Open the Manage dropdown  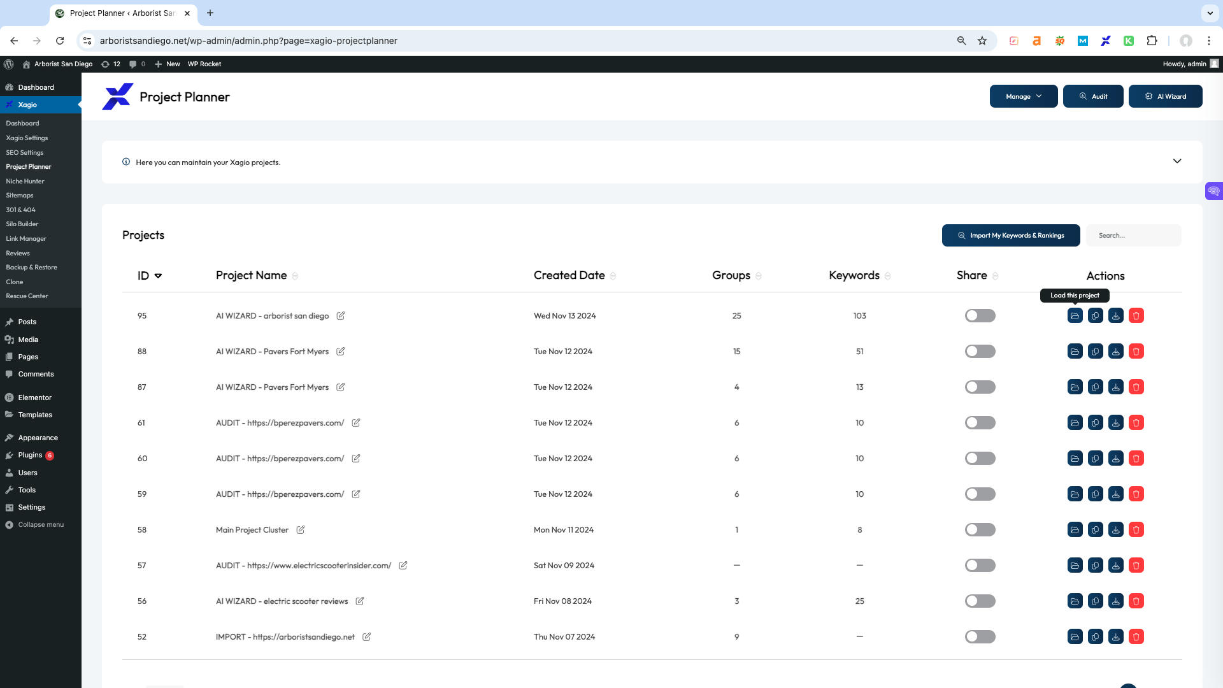click(1024, 96)
